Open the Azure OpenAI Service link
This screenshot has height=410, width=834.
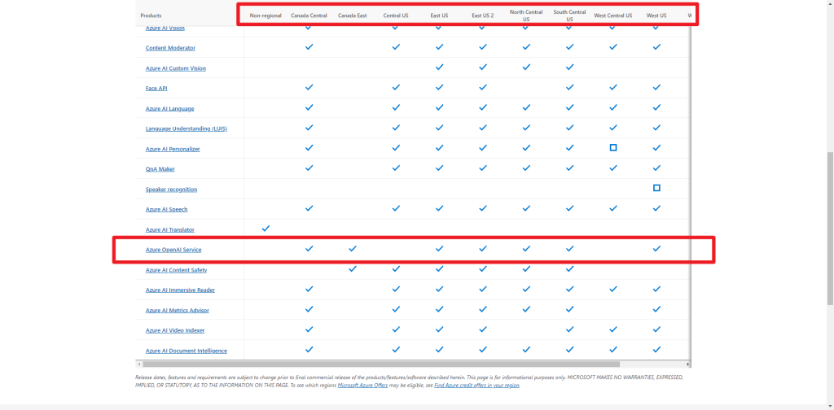pyautogui.click(x=173, y=250)
